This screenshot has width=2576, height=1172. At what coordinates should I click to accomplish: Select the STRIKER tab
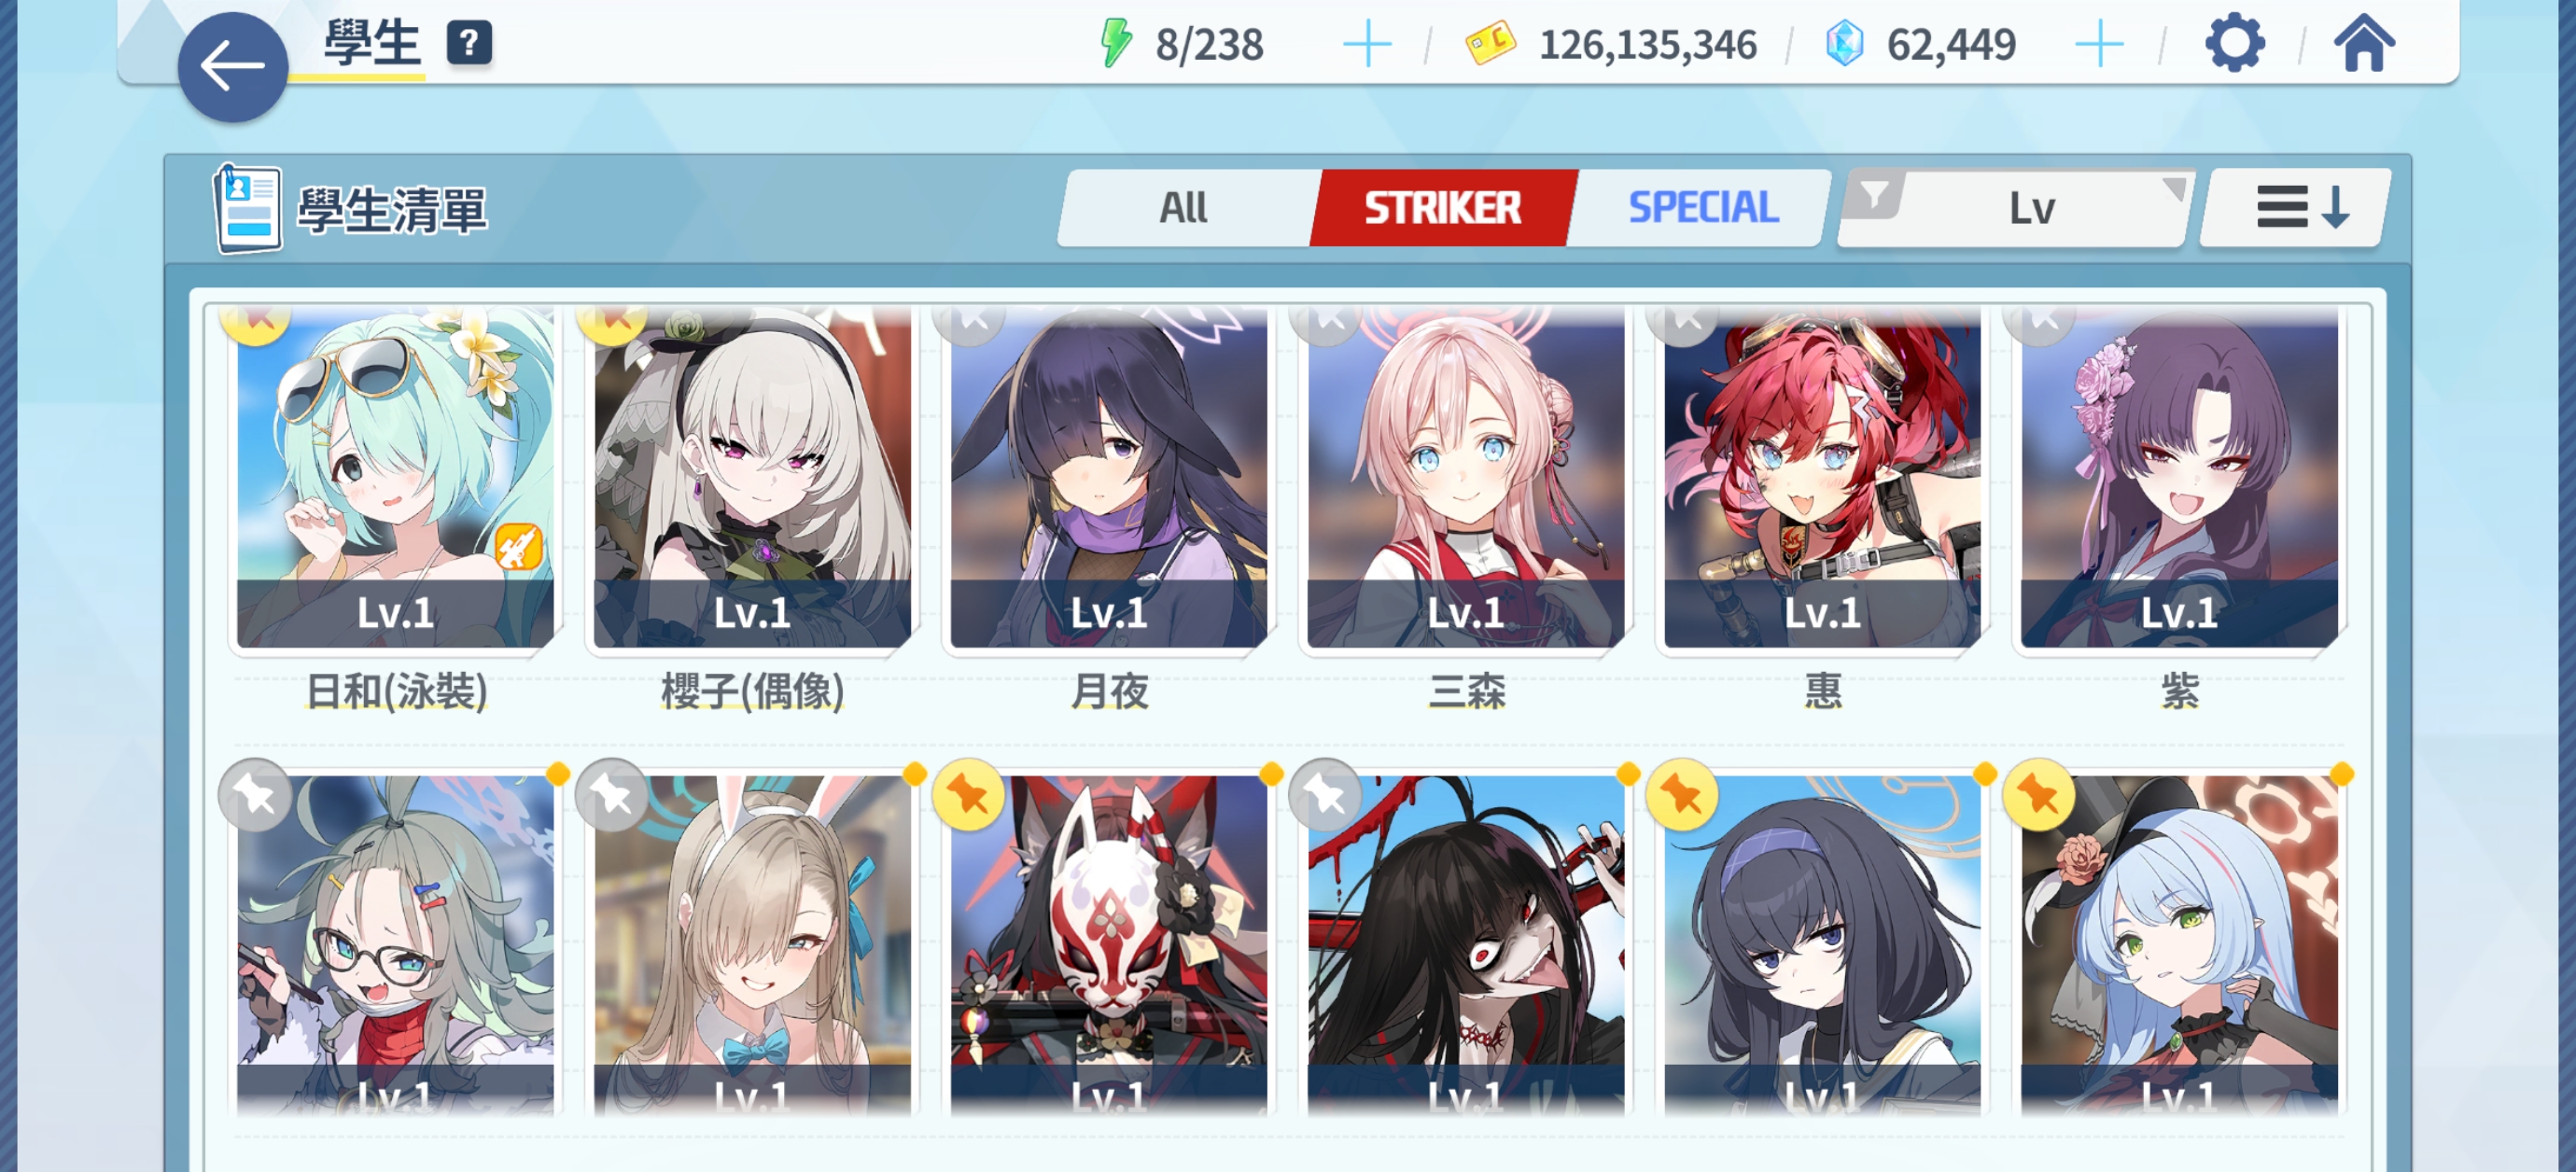[1443, 208]
